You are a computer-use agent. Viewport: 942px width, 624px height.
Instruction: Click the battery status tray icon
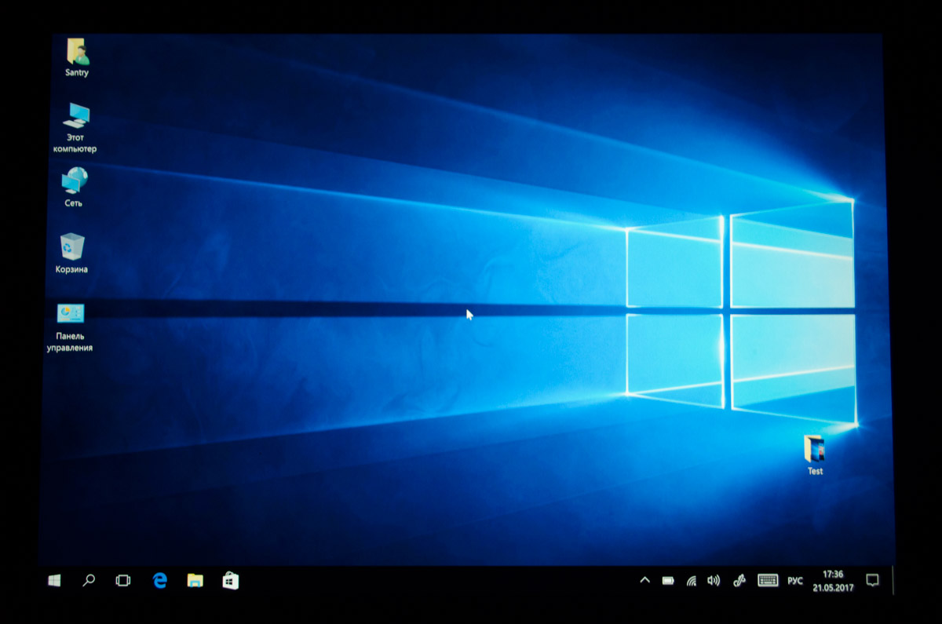[668, 581]
